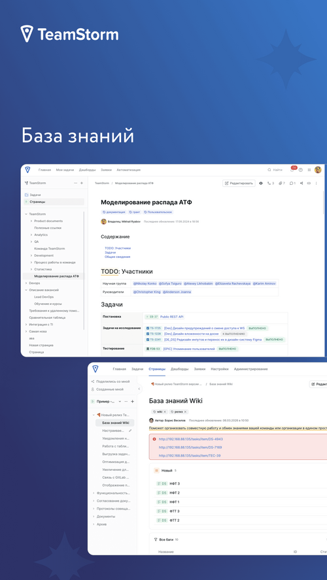This screenshot has height=580, width=327.
Task: Click the документация tag chip
Action: pos(114,212)
